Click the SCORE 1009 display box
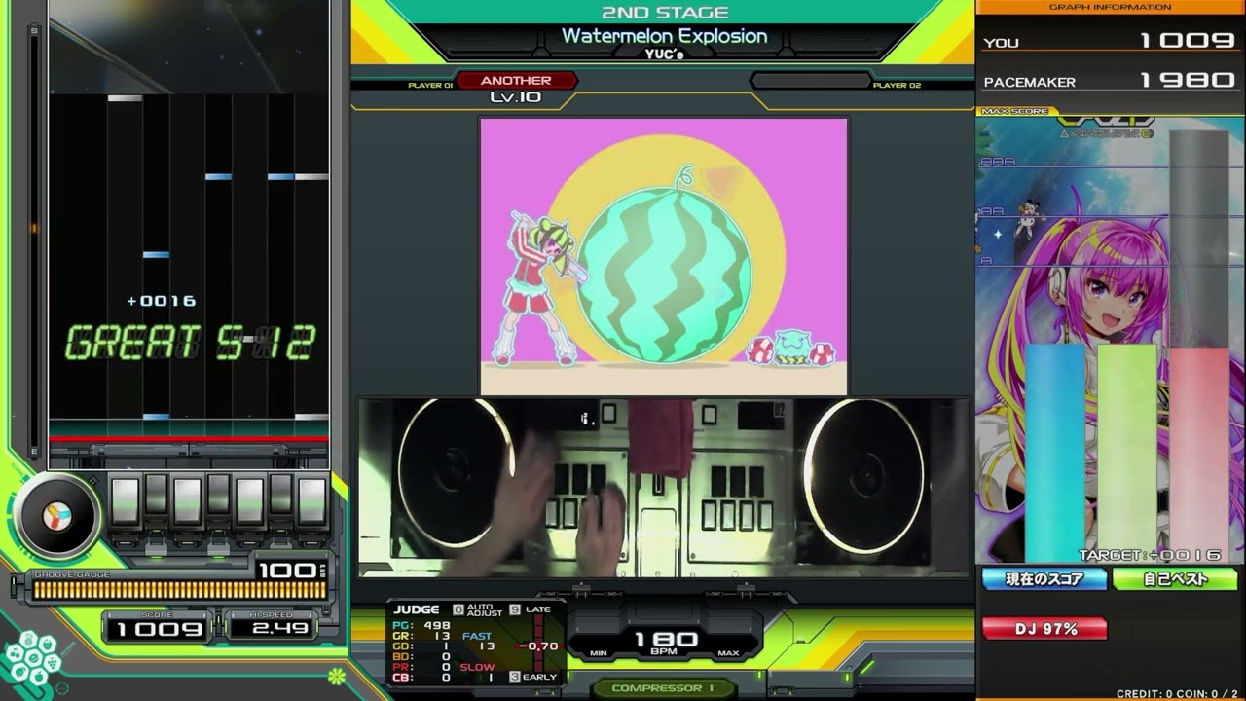 coord(156,626)
